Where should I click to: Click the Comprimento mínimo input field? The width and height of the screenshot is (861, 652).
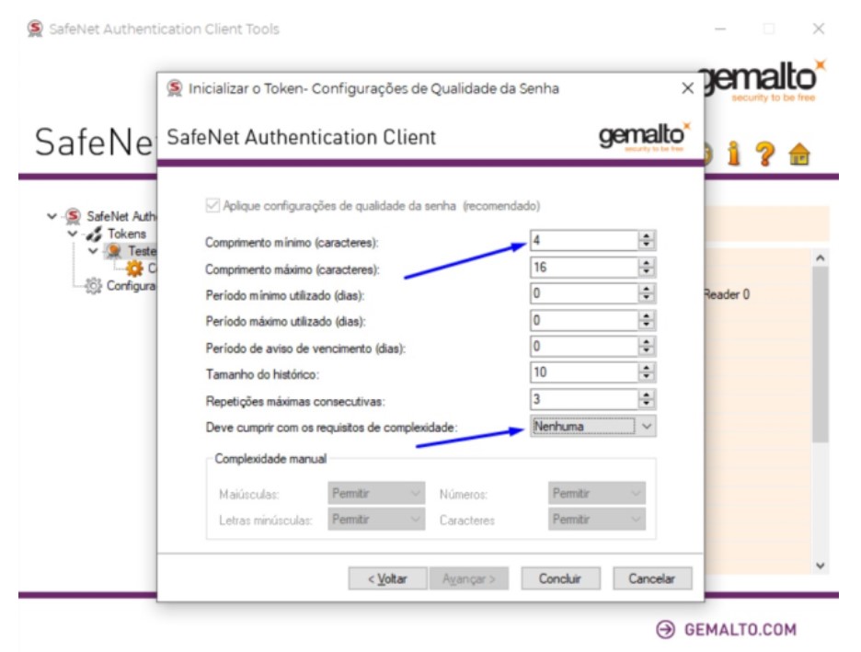[x=584, y=240]
